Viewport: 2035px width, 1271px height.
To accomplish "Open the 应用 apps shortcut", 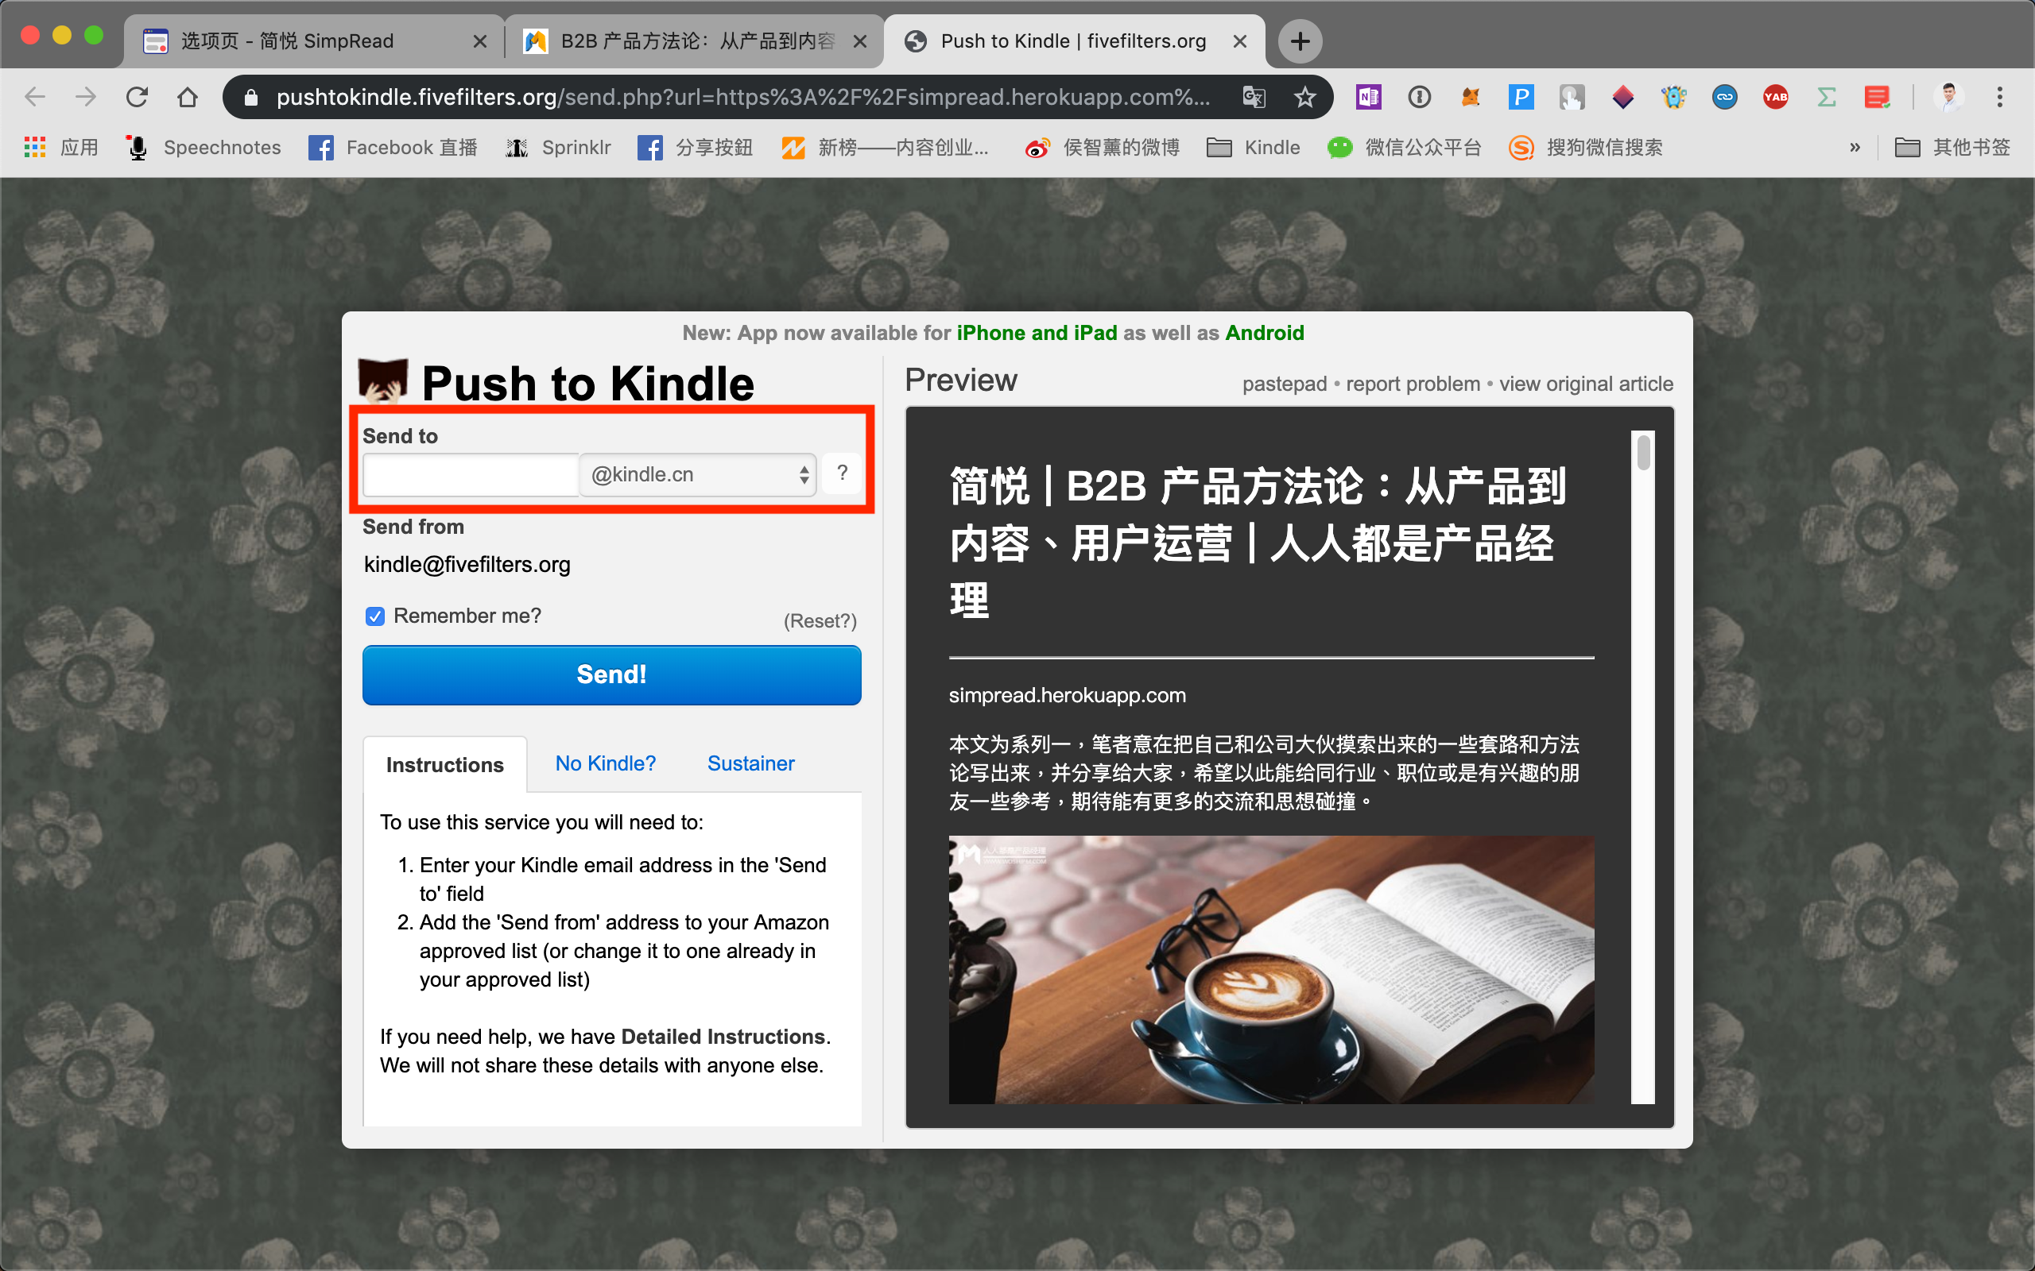I will pyautogui.click(x=60, y=148).
